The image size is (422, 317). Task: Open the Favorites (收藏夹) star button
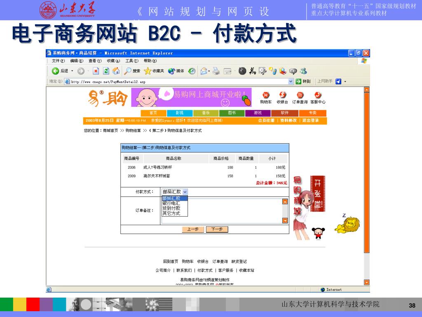[x=154, y=71]
